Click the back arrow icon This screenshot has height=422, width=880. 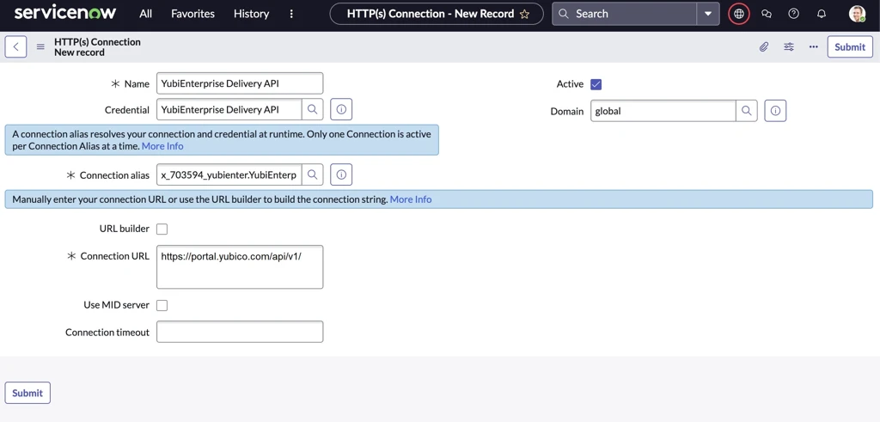tap(15, 47)
